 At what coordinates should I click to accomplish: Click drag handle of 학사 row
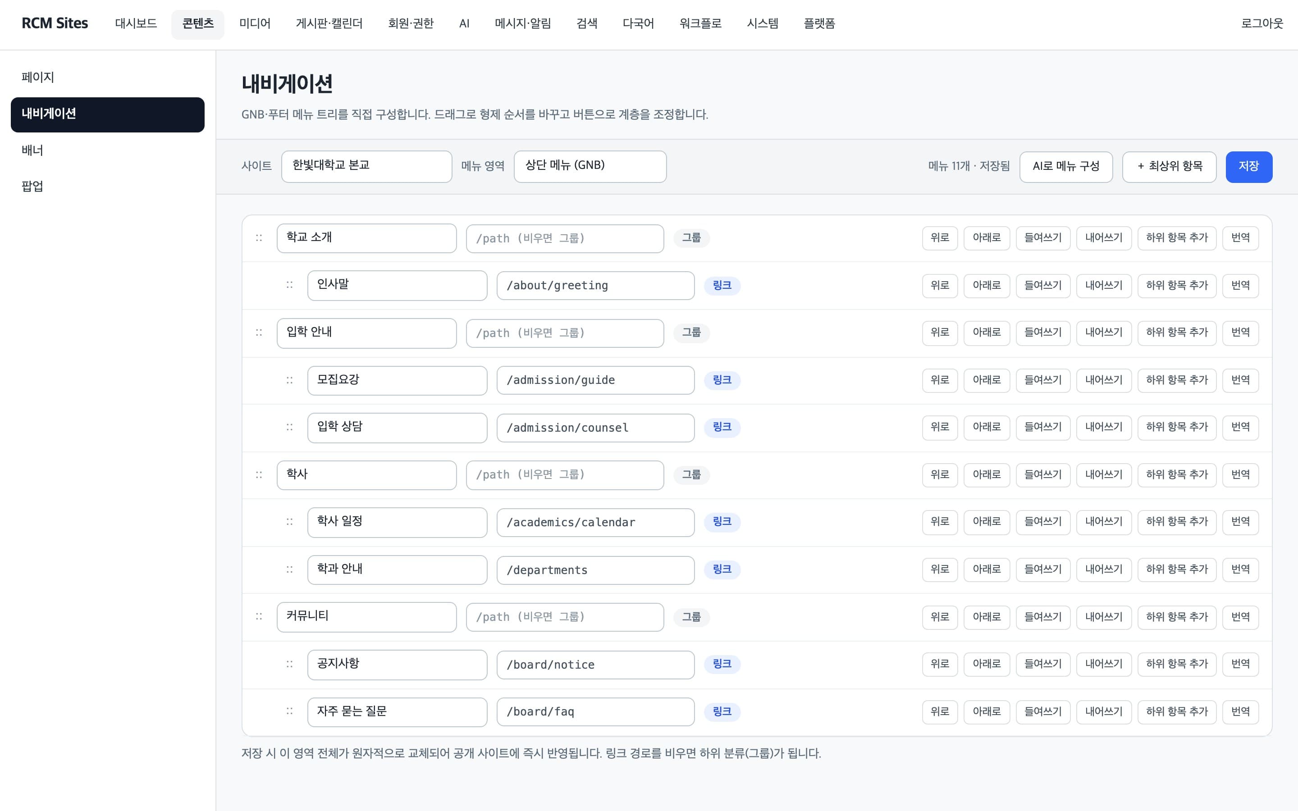[259, 475]
